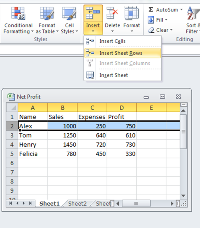Switch to the Sheet1 tab

pyautogui.click(x=49, y=204)
